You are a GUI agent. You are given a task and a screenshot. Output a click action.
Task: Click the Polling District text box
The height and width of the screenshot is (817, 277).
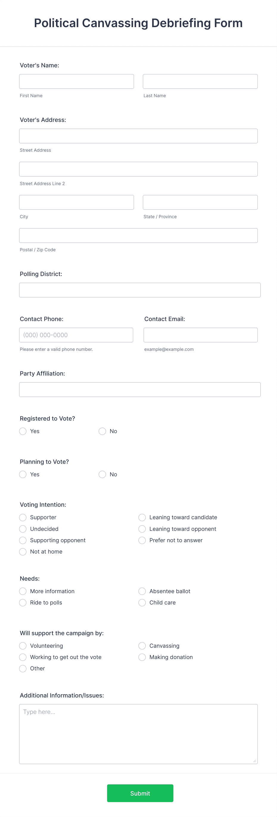coord(140,290)
